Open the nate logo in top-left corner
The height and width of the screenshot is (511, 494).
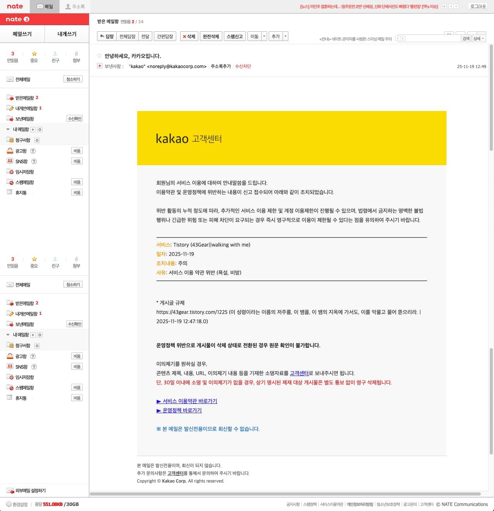(x=15, y=7)
